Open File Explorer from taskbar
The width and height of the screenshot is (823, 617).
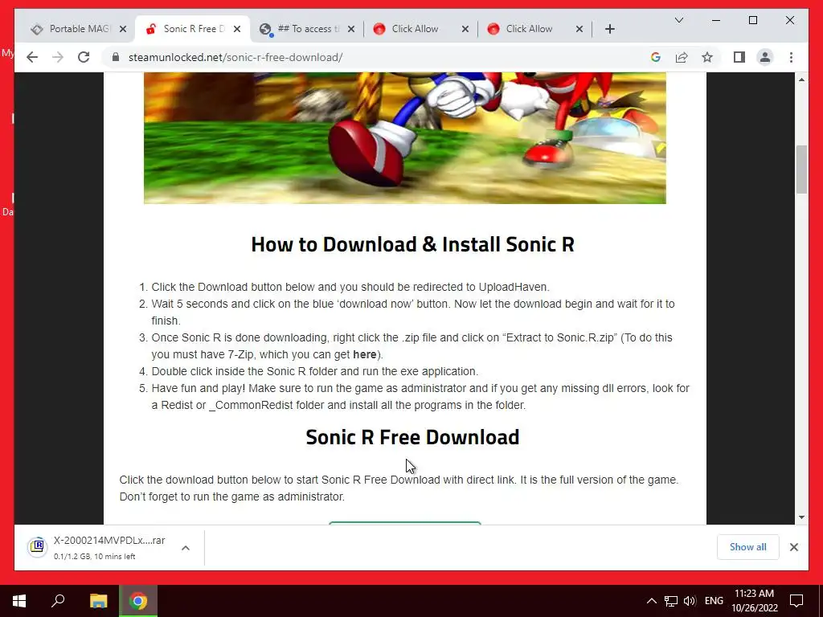[x=98, y=601]
